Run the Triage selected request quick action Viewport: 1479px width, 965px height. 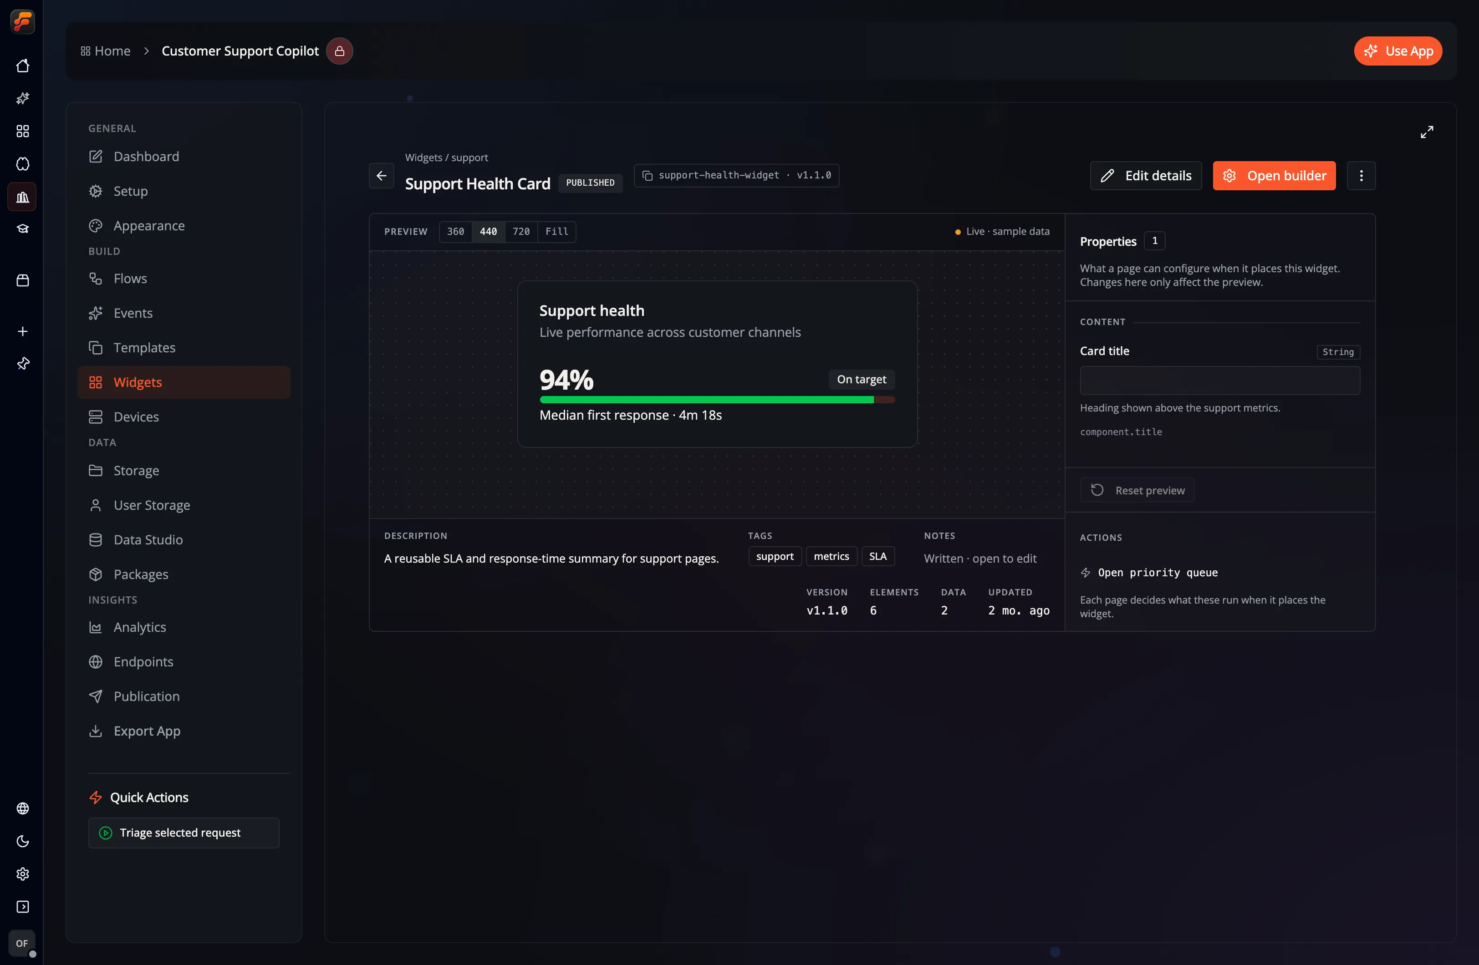point(184,833)
